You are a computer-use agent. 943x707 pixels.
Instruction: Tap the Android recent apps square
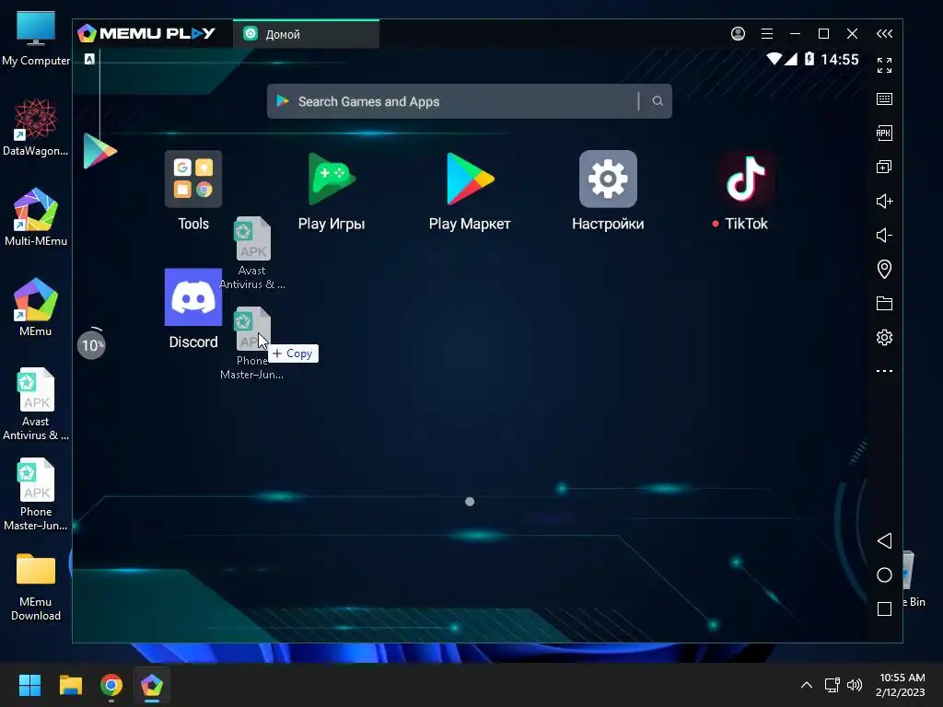click(x=884, y=609)
